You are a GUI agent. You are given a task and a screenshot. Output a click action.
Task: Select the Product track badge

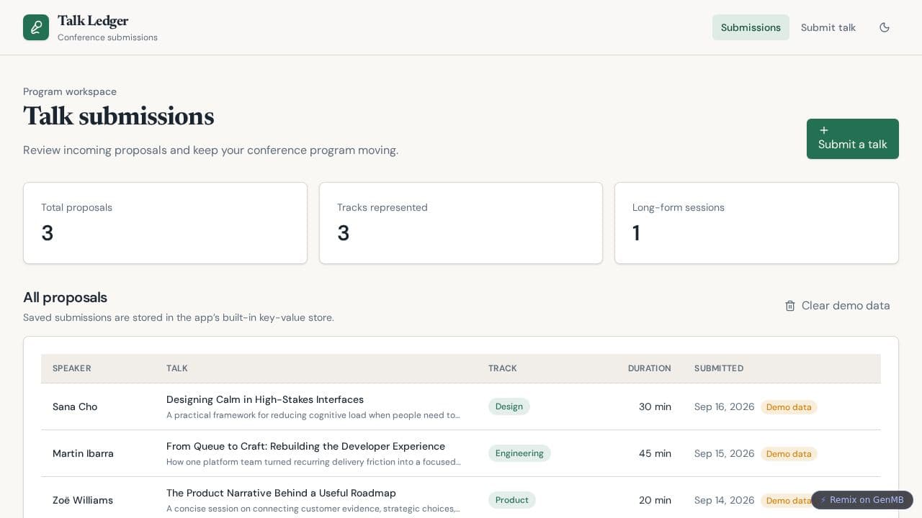(512, 500)
